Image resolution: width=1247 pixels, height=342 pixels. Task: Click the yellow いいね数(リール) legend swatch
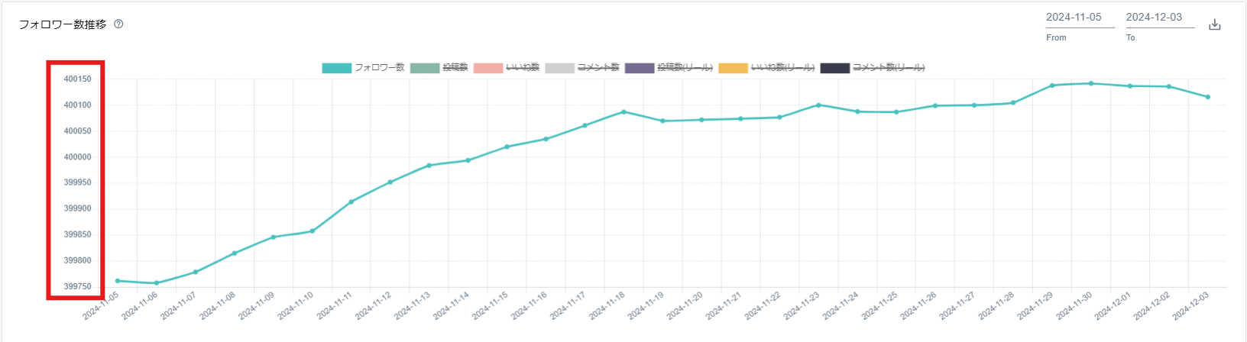tap(733, 68)
